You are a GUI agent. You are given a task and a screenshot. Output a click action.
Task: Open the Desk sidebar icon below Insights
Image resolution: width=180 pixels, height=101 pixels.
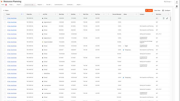point(177,7)
